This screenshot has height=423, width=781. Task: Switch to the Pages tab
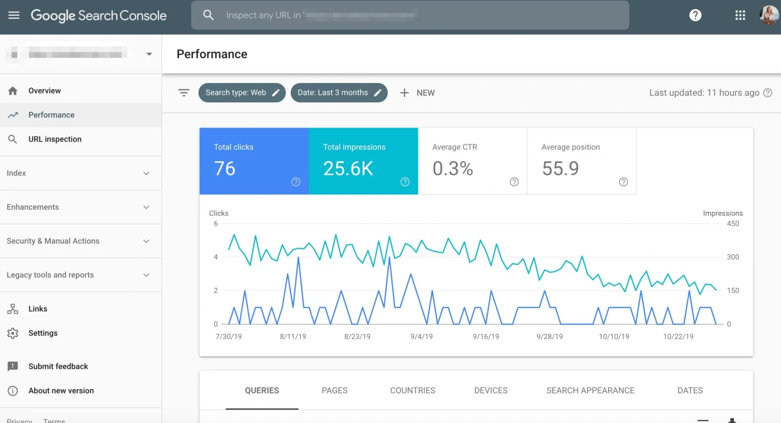click(334, 390)
